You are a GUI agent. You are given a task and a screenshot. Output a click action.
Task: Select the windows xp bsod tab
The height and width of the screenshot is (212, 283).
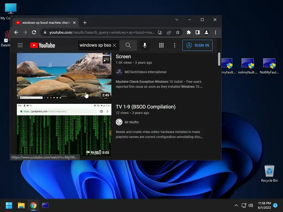[x=46, y=23]
